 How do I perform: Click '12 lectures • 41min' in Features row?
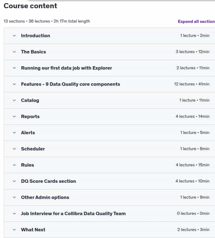[192, 84]
